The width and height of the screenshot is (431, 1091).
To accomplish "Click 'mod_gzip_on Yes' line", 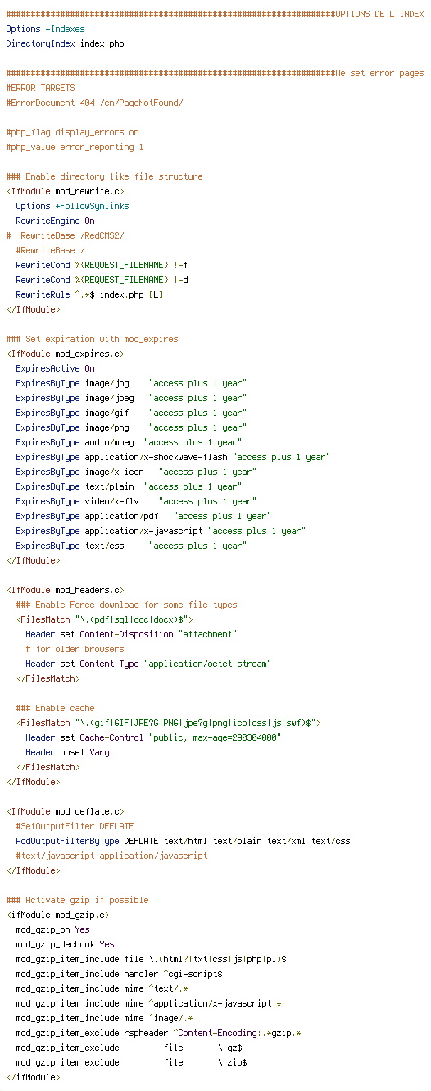I will (x=52, y=929).
